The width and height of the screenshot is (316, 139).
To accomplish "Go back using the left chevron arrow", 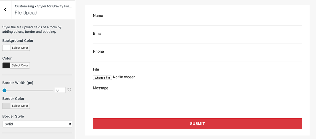I will 5,9.
